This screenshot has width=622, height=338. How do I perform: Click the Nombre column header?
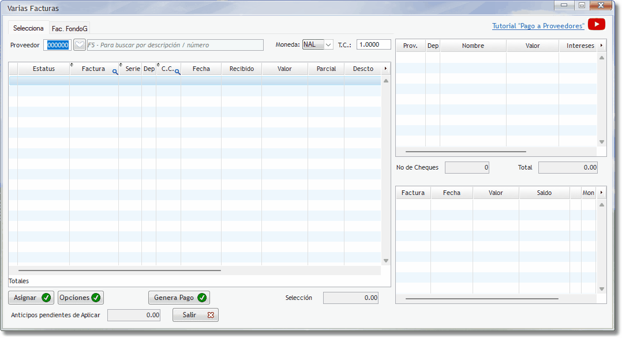(x=473, y=46)
